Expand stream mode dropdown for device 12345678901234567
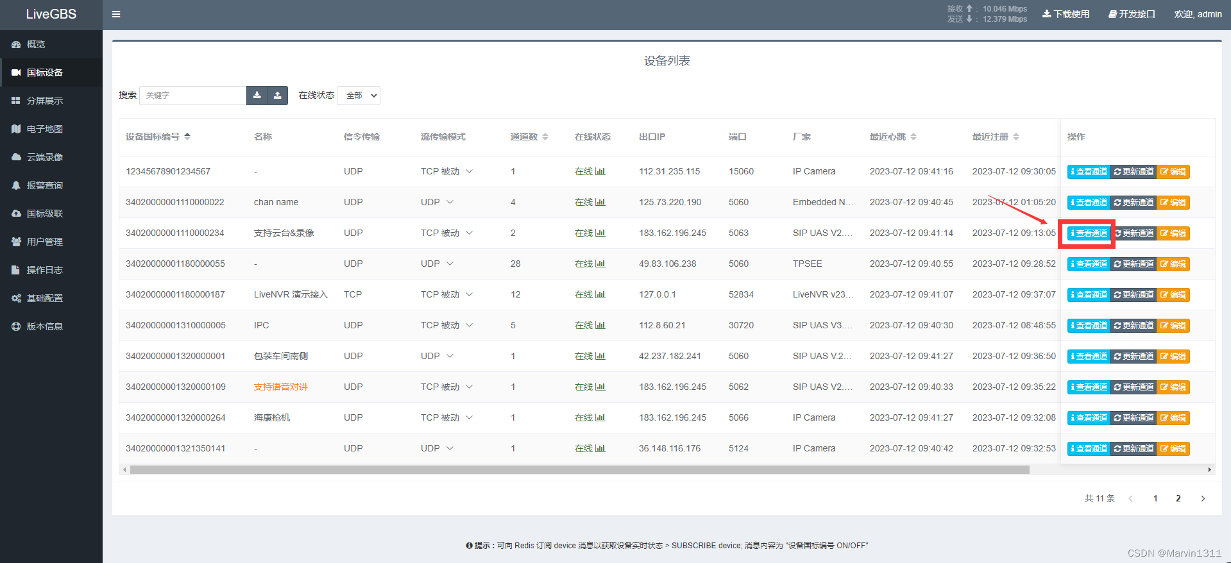 coord(470,171)
